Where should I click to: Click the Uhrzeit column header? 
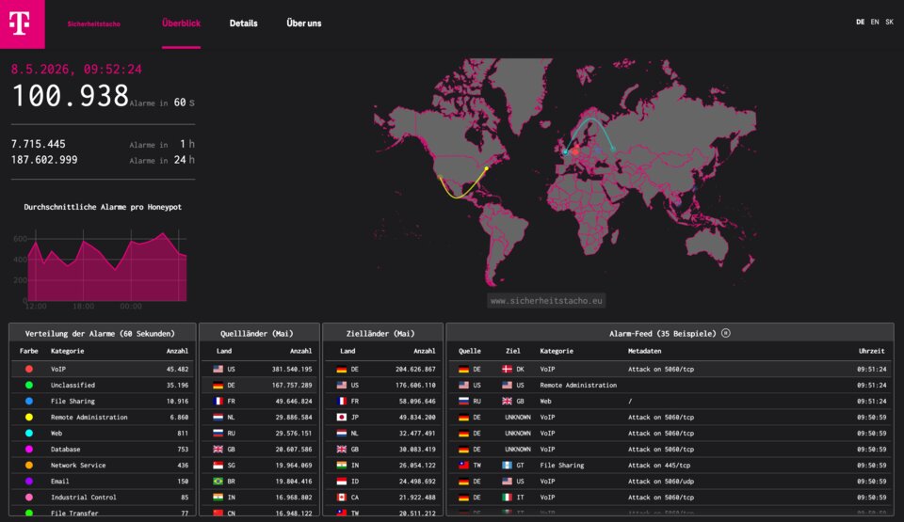pyautogui.click(x=871, y=351)
